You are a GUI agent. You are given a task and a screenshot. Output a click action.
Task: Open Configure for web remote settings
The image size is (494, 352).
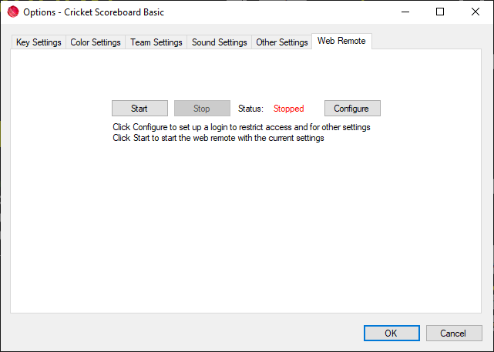pos(351,109)
